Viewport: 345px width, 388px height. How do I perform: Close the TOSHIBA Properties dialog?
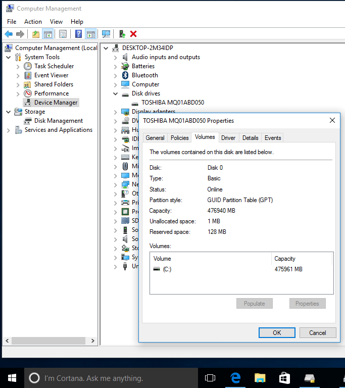coord(332,121)
